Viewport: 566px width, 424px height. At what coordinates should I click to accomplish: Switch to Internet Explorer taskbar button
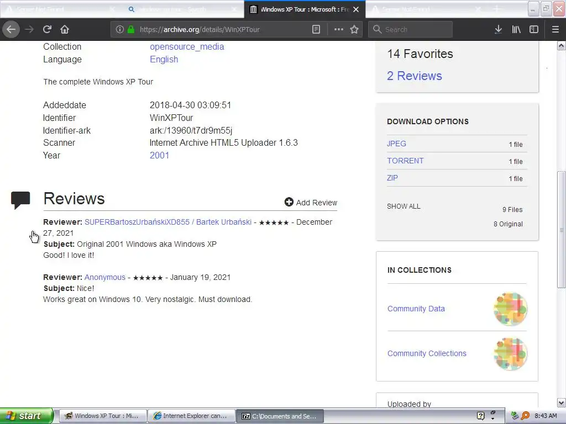point(191,416)
